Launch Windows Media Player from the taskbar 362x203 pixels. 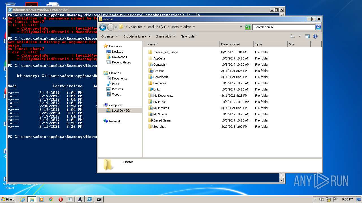(x=42, y=199)
